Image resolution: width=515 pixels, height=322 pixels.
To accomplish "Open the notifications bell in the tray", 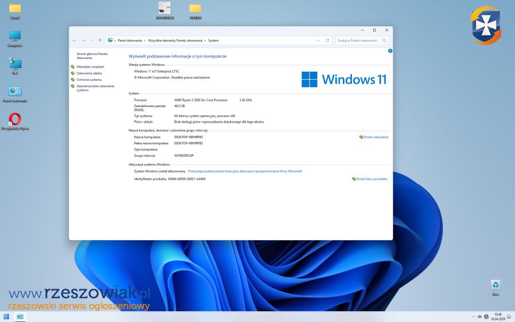I will coord(508,316).
